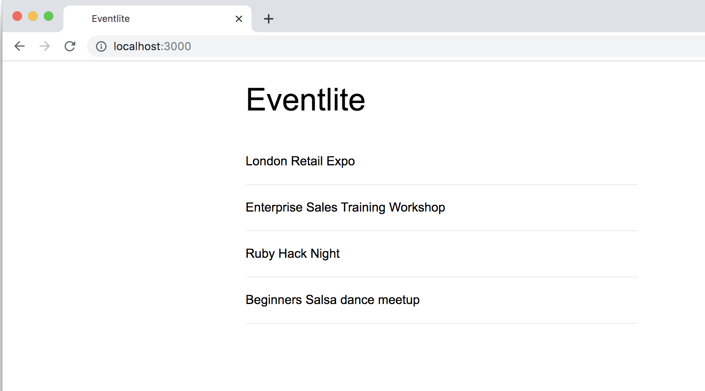Select Enterprise Sales Training Workshop event
The width and height of the screenshot is (705, 391).
pyautogui.click(x=345, y=207)
